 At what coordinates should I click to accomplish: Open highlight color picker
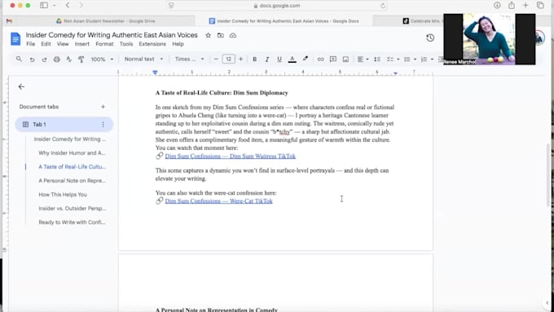click(306, 59)
